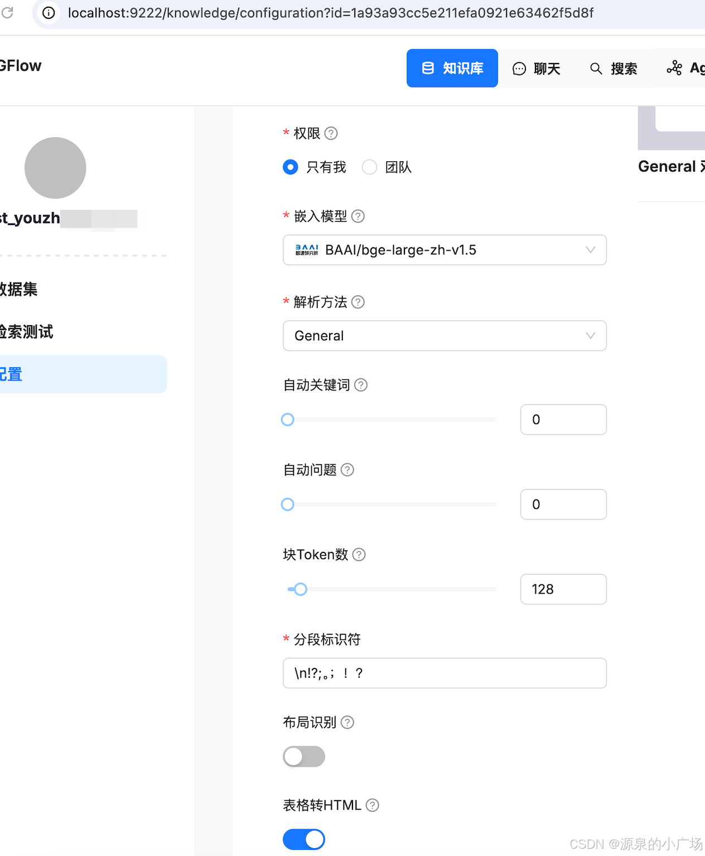The width and height of the screenshot is (705, 856).
Task: Click help icon beside 嵌入模型 label
Action: pyautogui.click(x=358, y=216)
